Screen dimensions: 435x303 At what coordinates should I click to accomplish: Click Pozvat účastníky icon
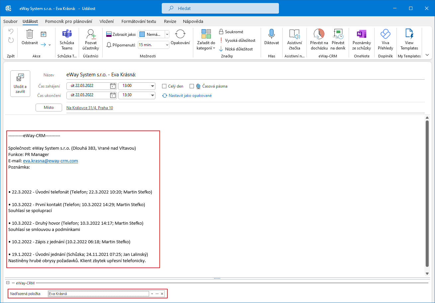coord(91,39)
